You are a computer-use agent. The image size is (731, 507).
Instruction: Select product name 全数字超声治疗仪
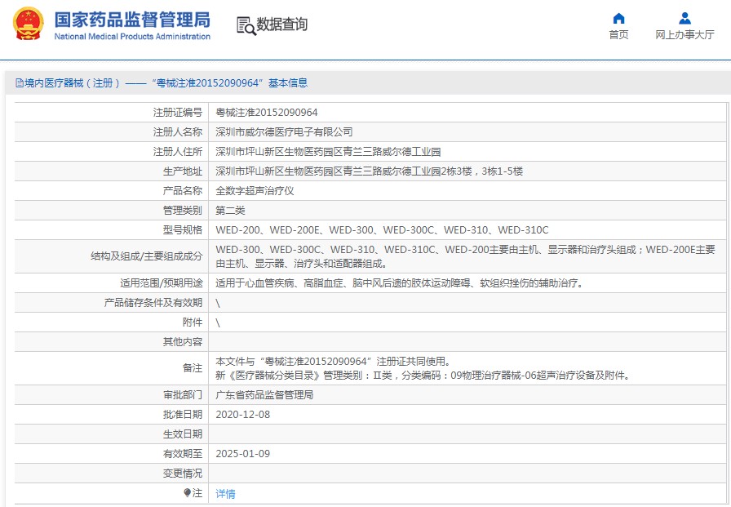pos(255,191)
